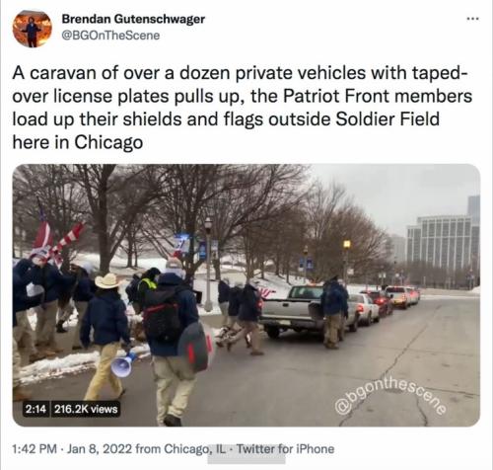493x470 pixels.
Task: Click the @bgonthescene watermark on video
Action: 391,397
